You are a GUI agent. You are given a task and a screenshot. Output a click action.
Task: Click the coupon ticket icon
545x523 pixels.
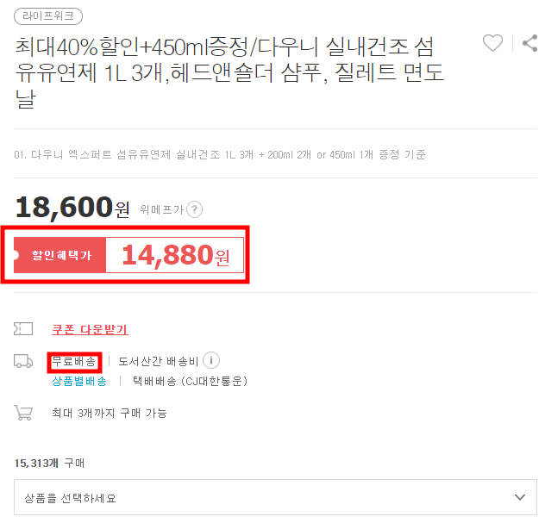pos(23,329)
